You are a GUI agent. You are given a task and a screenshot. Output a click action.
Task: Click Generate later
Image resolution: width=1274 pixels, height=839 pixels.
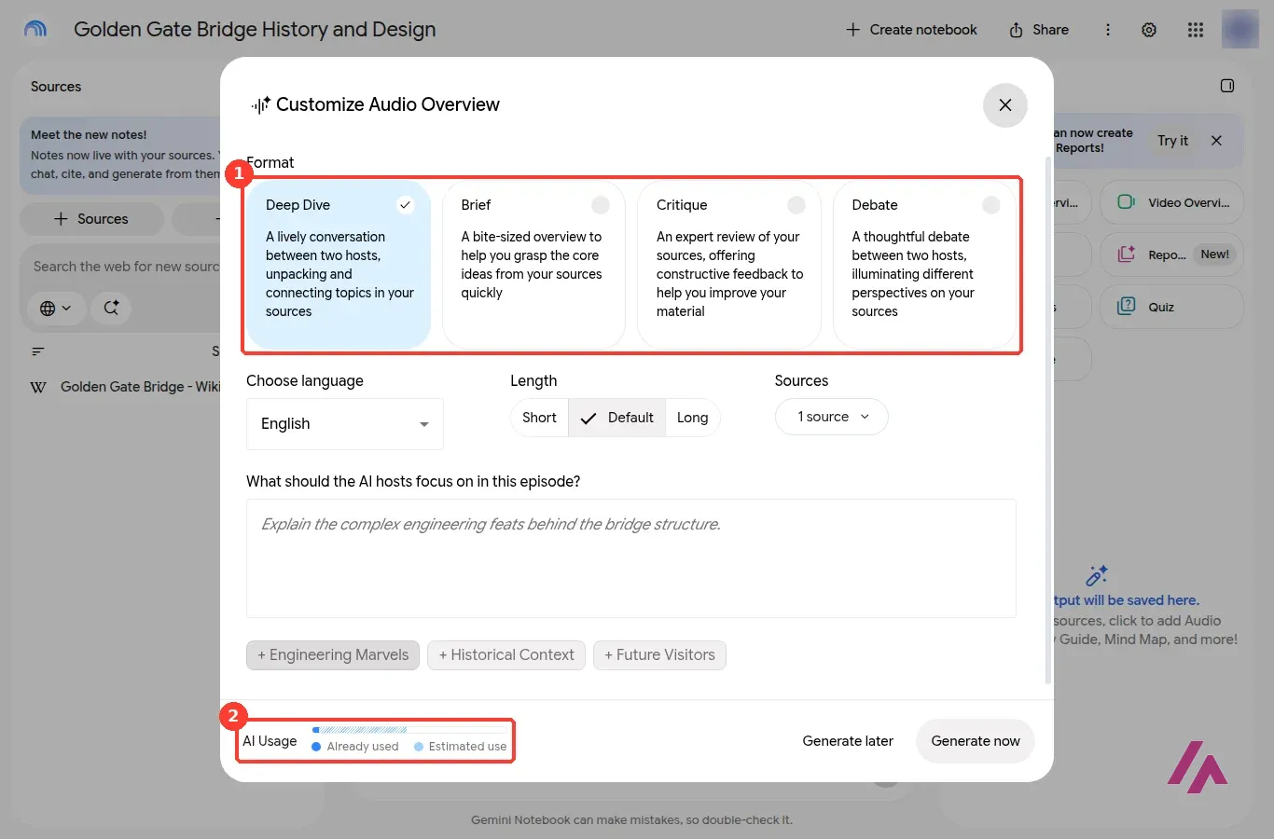[848, 741]
